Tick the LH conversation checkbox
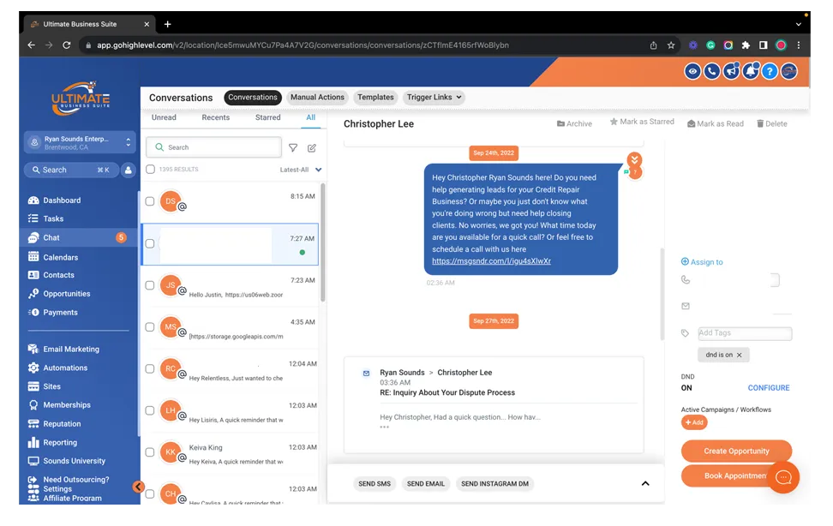Viewport: 833px width, 526px height. click(150, 410)
